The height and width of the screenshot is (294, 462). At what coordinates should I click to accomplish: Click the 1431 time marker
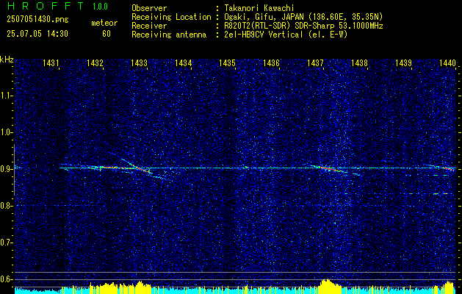coord(51,62)
